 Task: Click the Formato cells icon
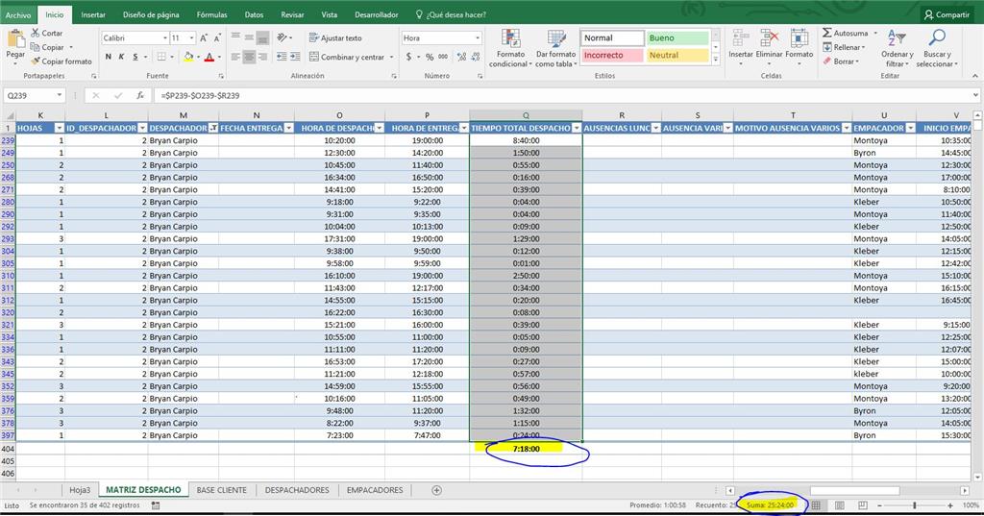click(799, 39)
